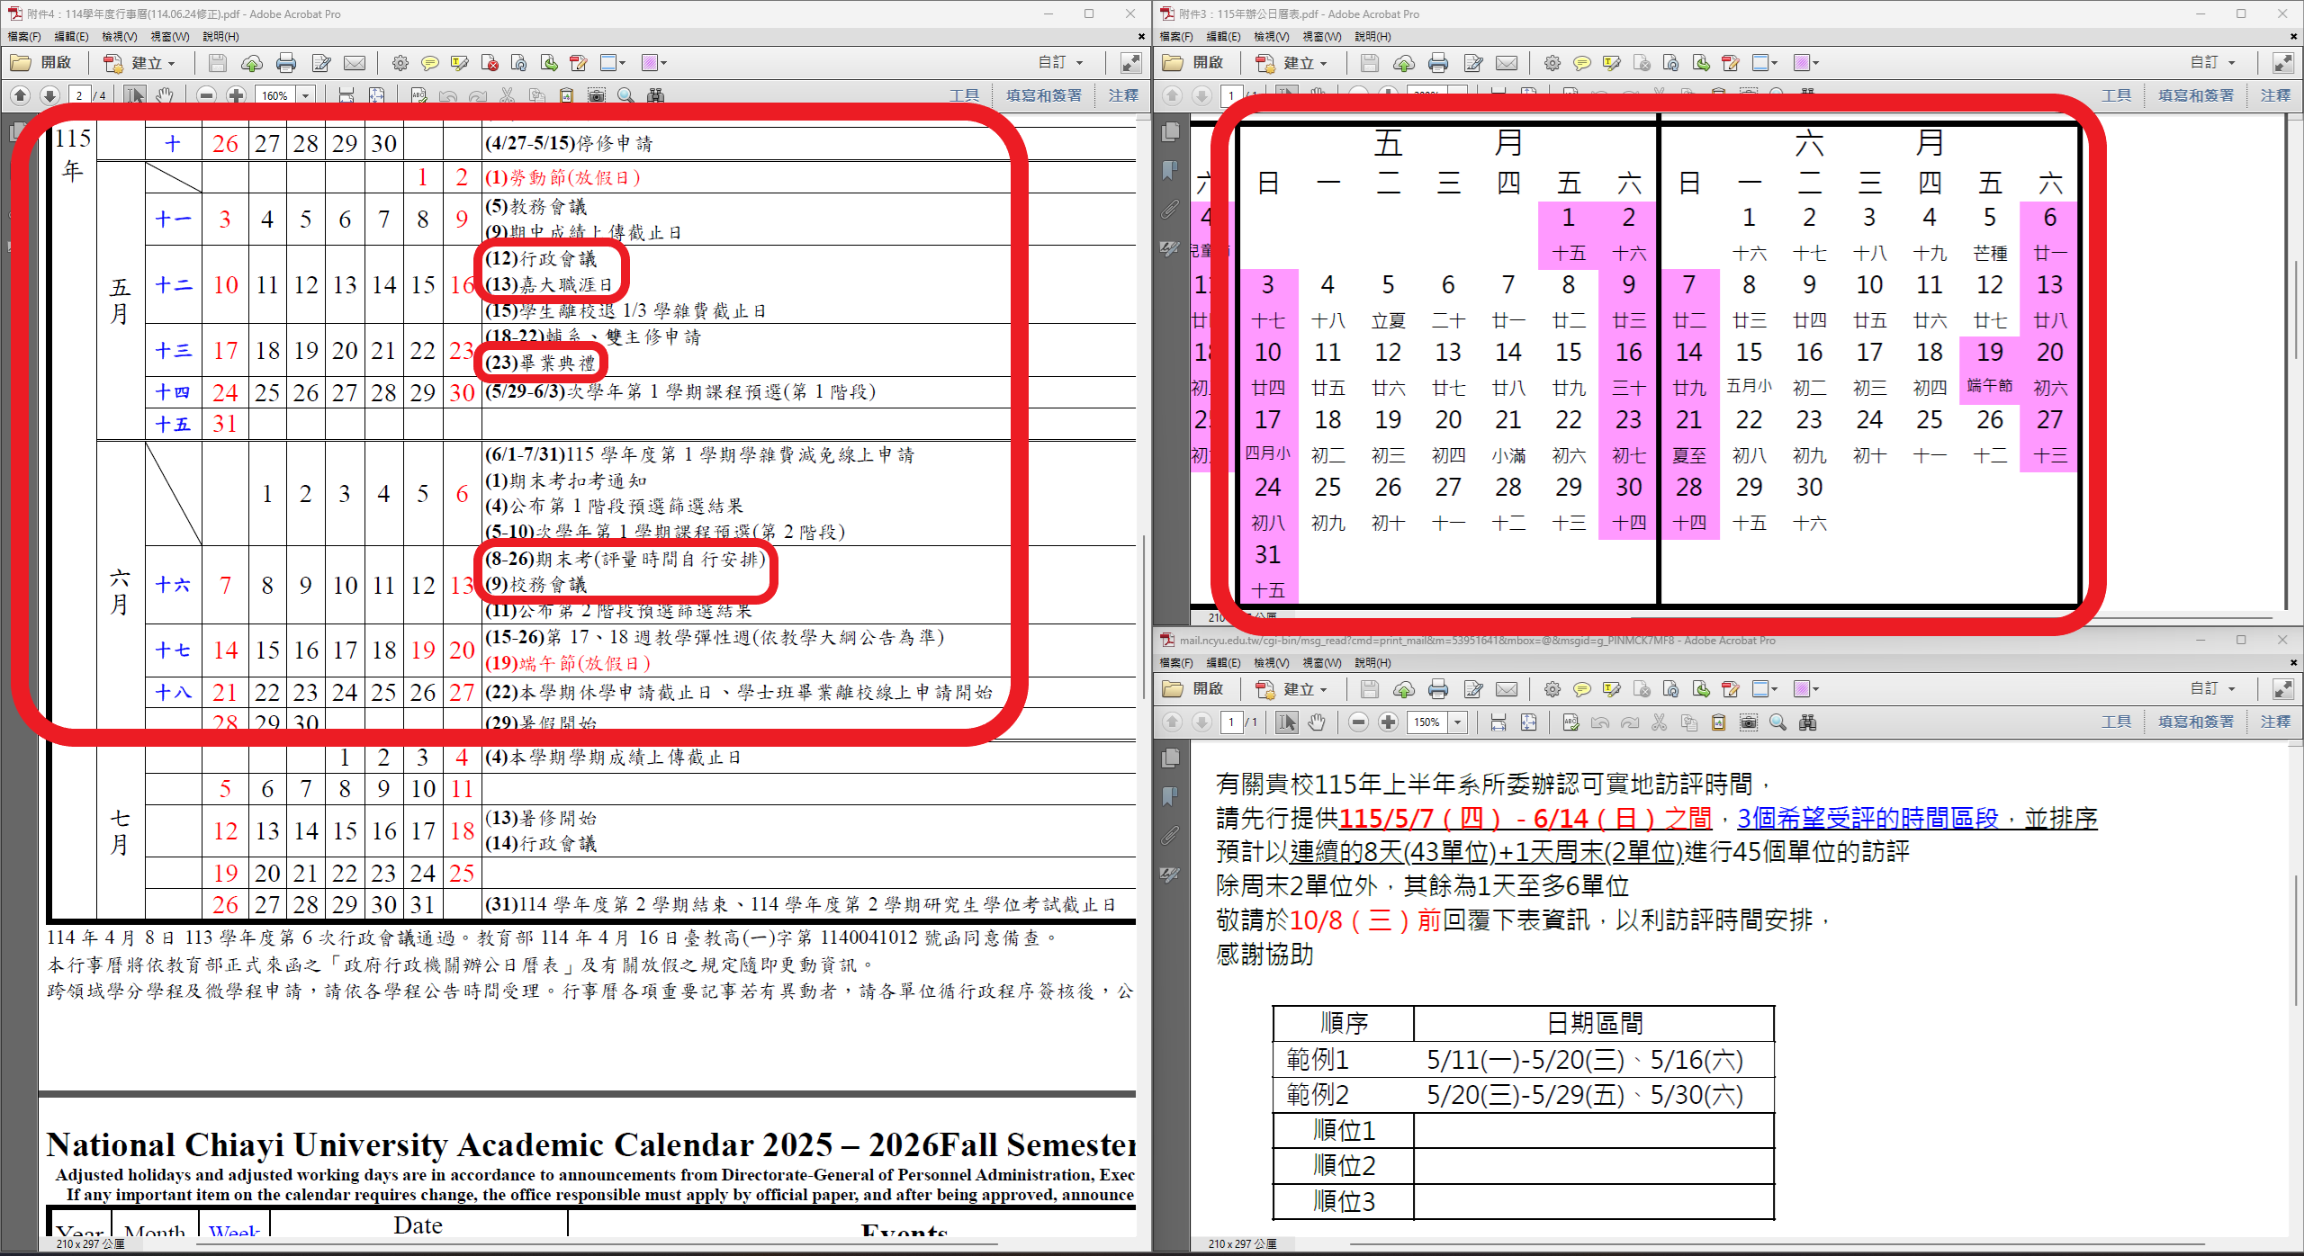Open attachments paperclip panel in bottom-right window

(x=1170, y=836)
